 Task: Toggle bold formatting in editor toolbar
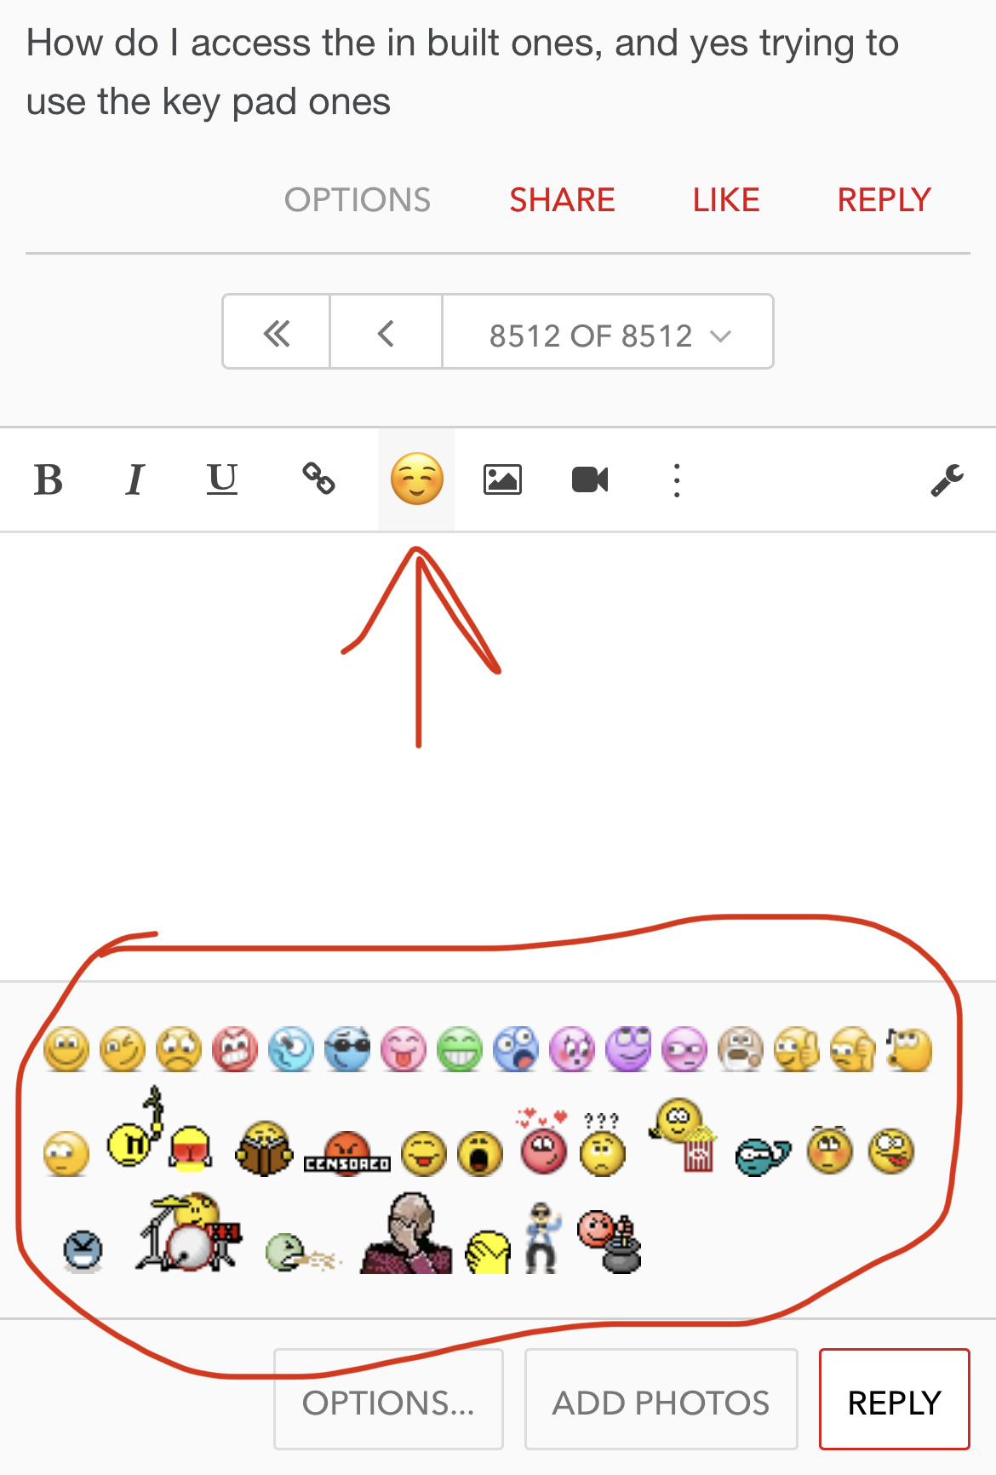coord(49,479)
